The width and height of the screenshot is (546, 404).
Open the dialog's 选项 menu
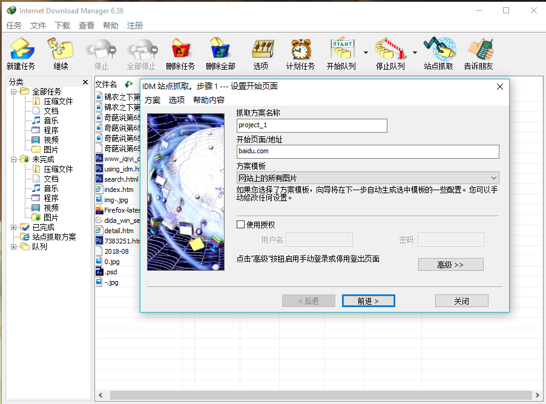pos(177,100)
